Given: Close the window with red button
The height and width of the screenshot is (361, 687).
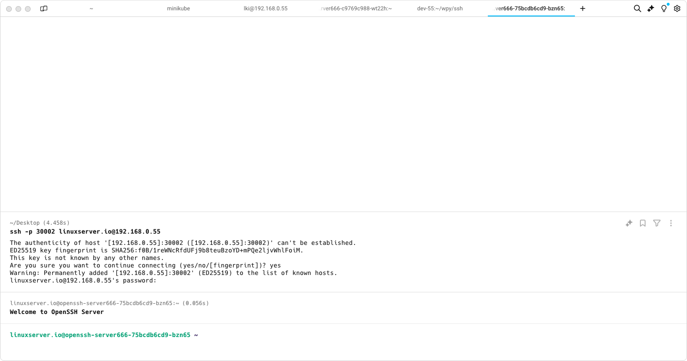Looking at the screenshot, I should 9,9.
